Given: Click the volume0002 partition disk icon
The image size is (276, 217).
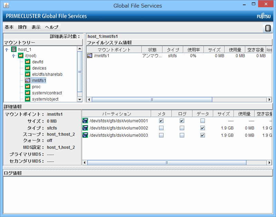Looking at the screenshot, I should click(85, 128).
